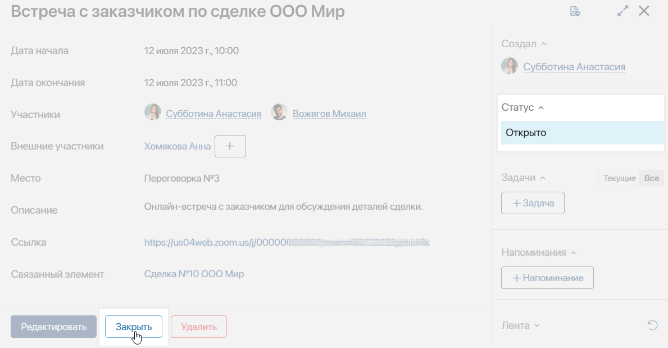668x348 pixels.
Task: Click end date 12 июля 2023 г., 11:00
Action: 190,83
